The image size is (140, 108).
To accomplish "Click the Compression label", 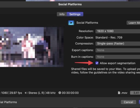I will pos(84,43).
